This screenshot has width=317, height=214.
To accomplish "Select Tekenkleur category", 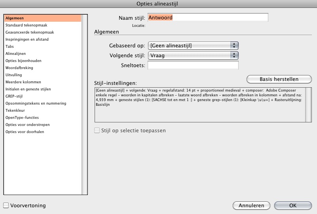I will coord(43,110).
